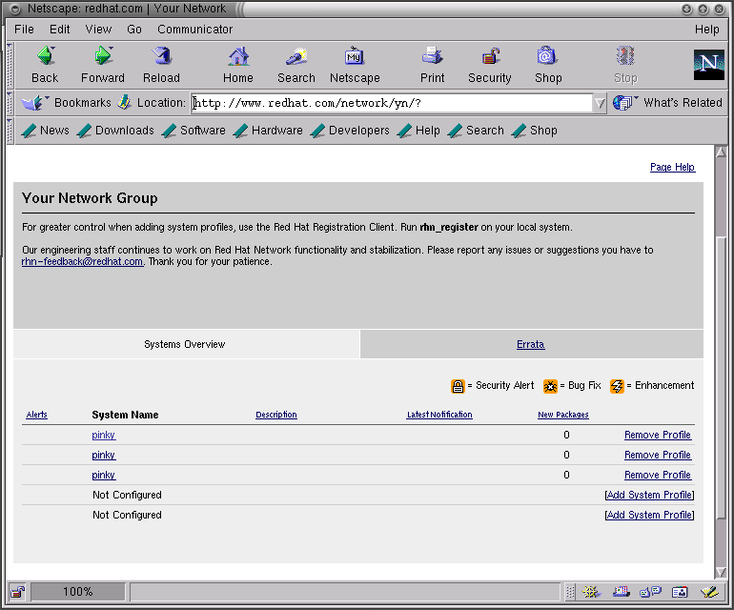This screenshot has width=734, height=610.
Task: Switch to the Errata tab
Action: click(530, 344)
